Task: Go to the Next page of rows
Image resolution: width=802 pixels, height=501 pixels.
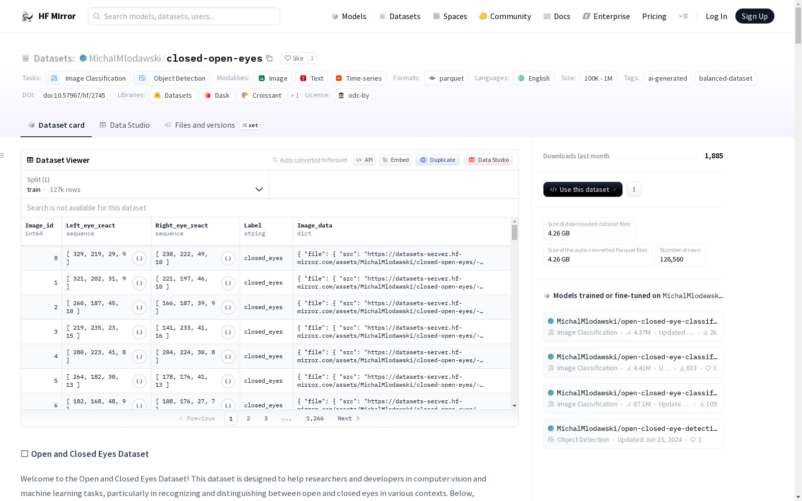Action: tap(349, 418)
